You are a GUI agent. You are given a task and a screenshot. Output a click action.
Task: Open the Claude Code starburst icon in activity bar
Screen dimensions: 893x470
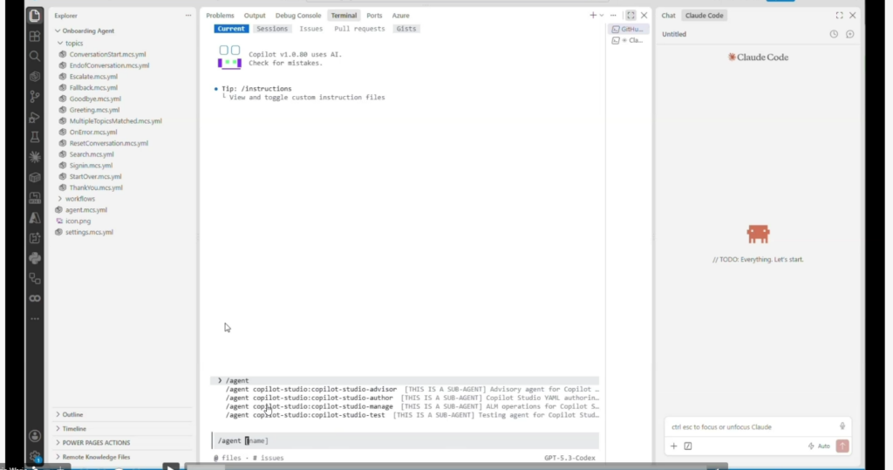(x=35, y=157)
